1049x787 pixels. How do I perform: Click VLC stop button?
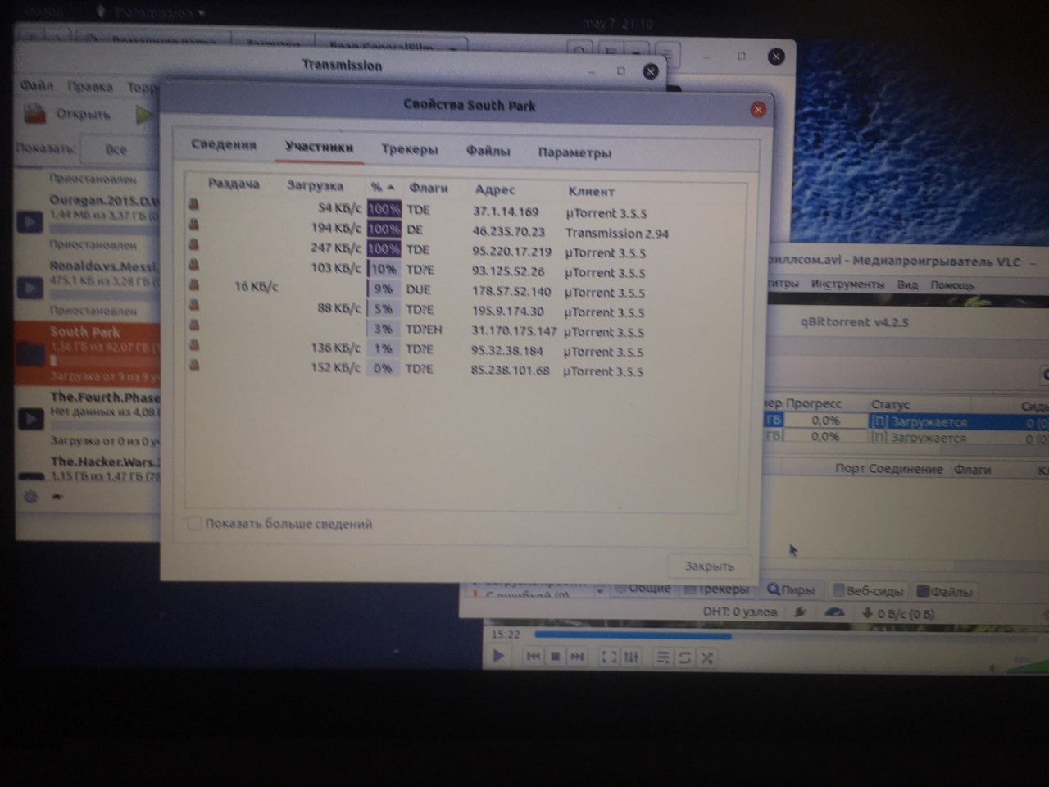[555, 656]
